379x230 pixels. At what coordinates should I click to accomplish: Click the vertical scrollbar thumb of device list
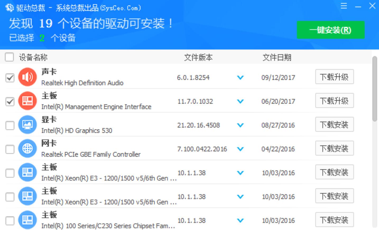375,89
